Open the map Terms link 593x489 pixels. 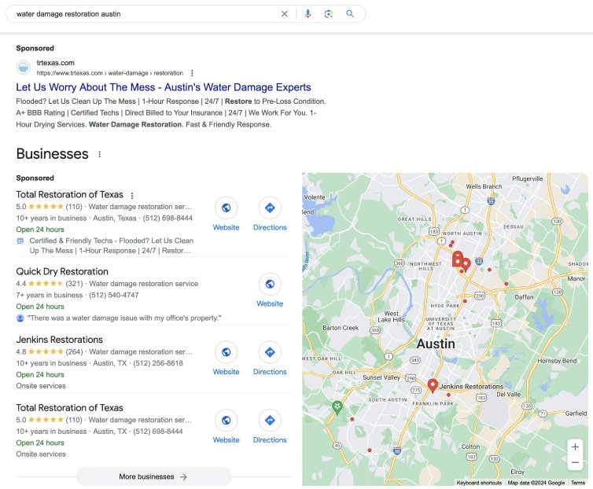[577, 483]
